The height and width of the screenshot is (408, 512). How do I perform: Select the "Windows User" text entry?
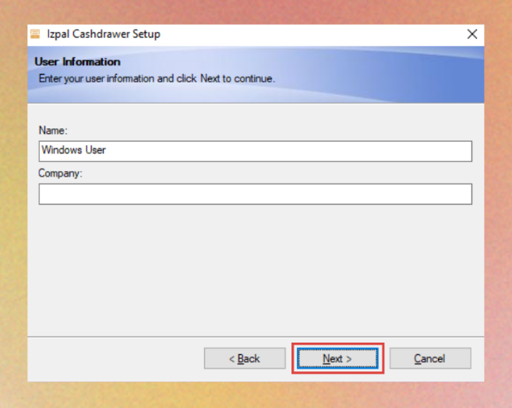pyautogui.click(x=73, y=150)
